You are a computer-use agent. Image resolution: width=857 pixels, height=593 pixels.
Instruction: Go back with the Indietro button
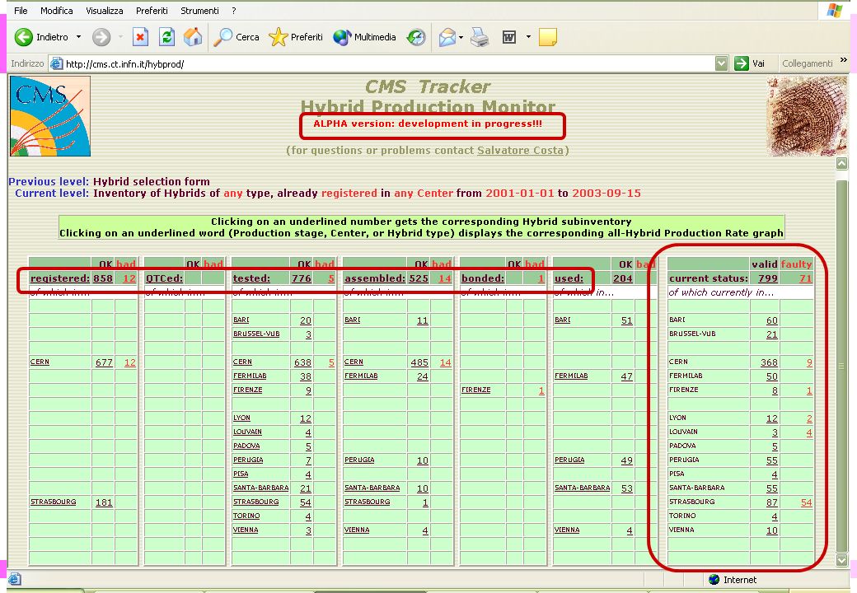tap(41, 37)
